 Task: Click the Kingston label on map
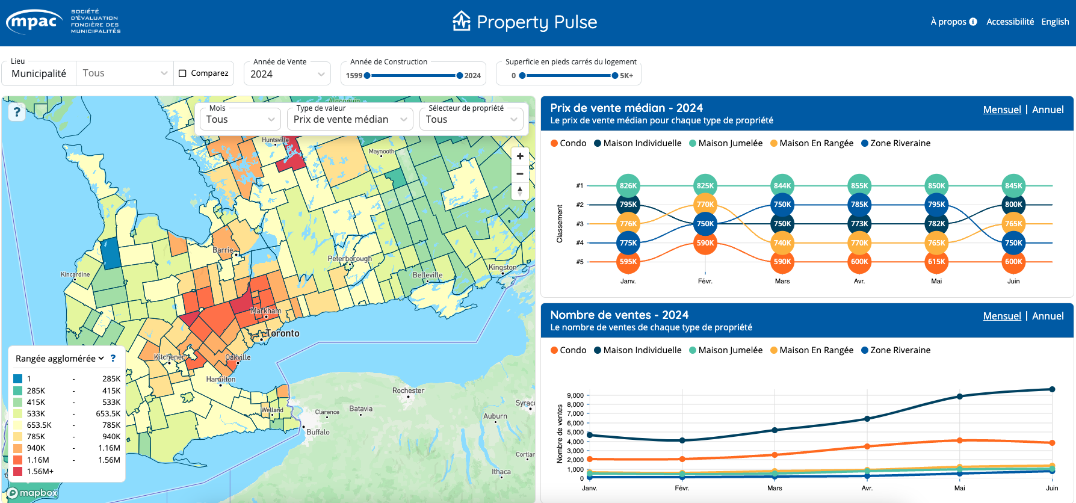coord(502,267)
